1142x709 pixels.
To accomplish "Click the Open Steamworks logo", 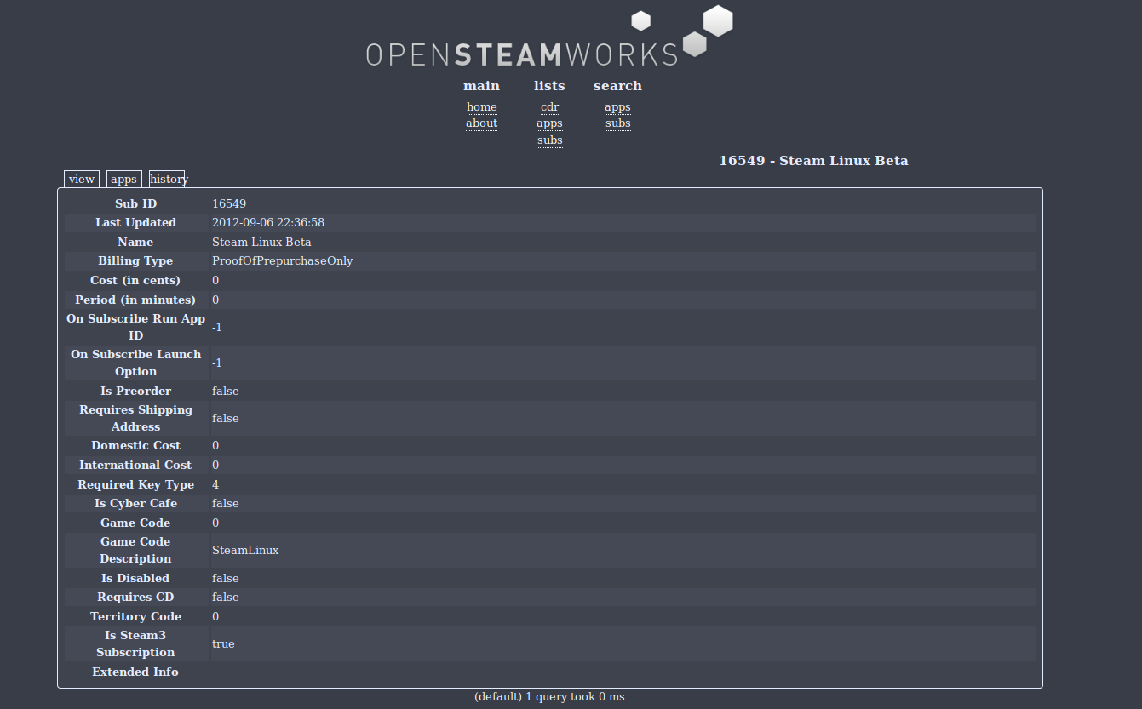I will [549, 37].
